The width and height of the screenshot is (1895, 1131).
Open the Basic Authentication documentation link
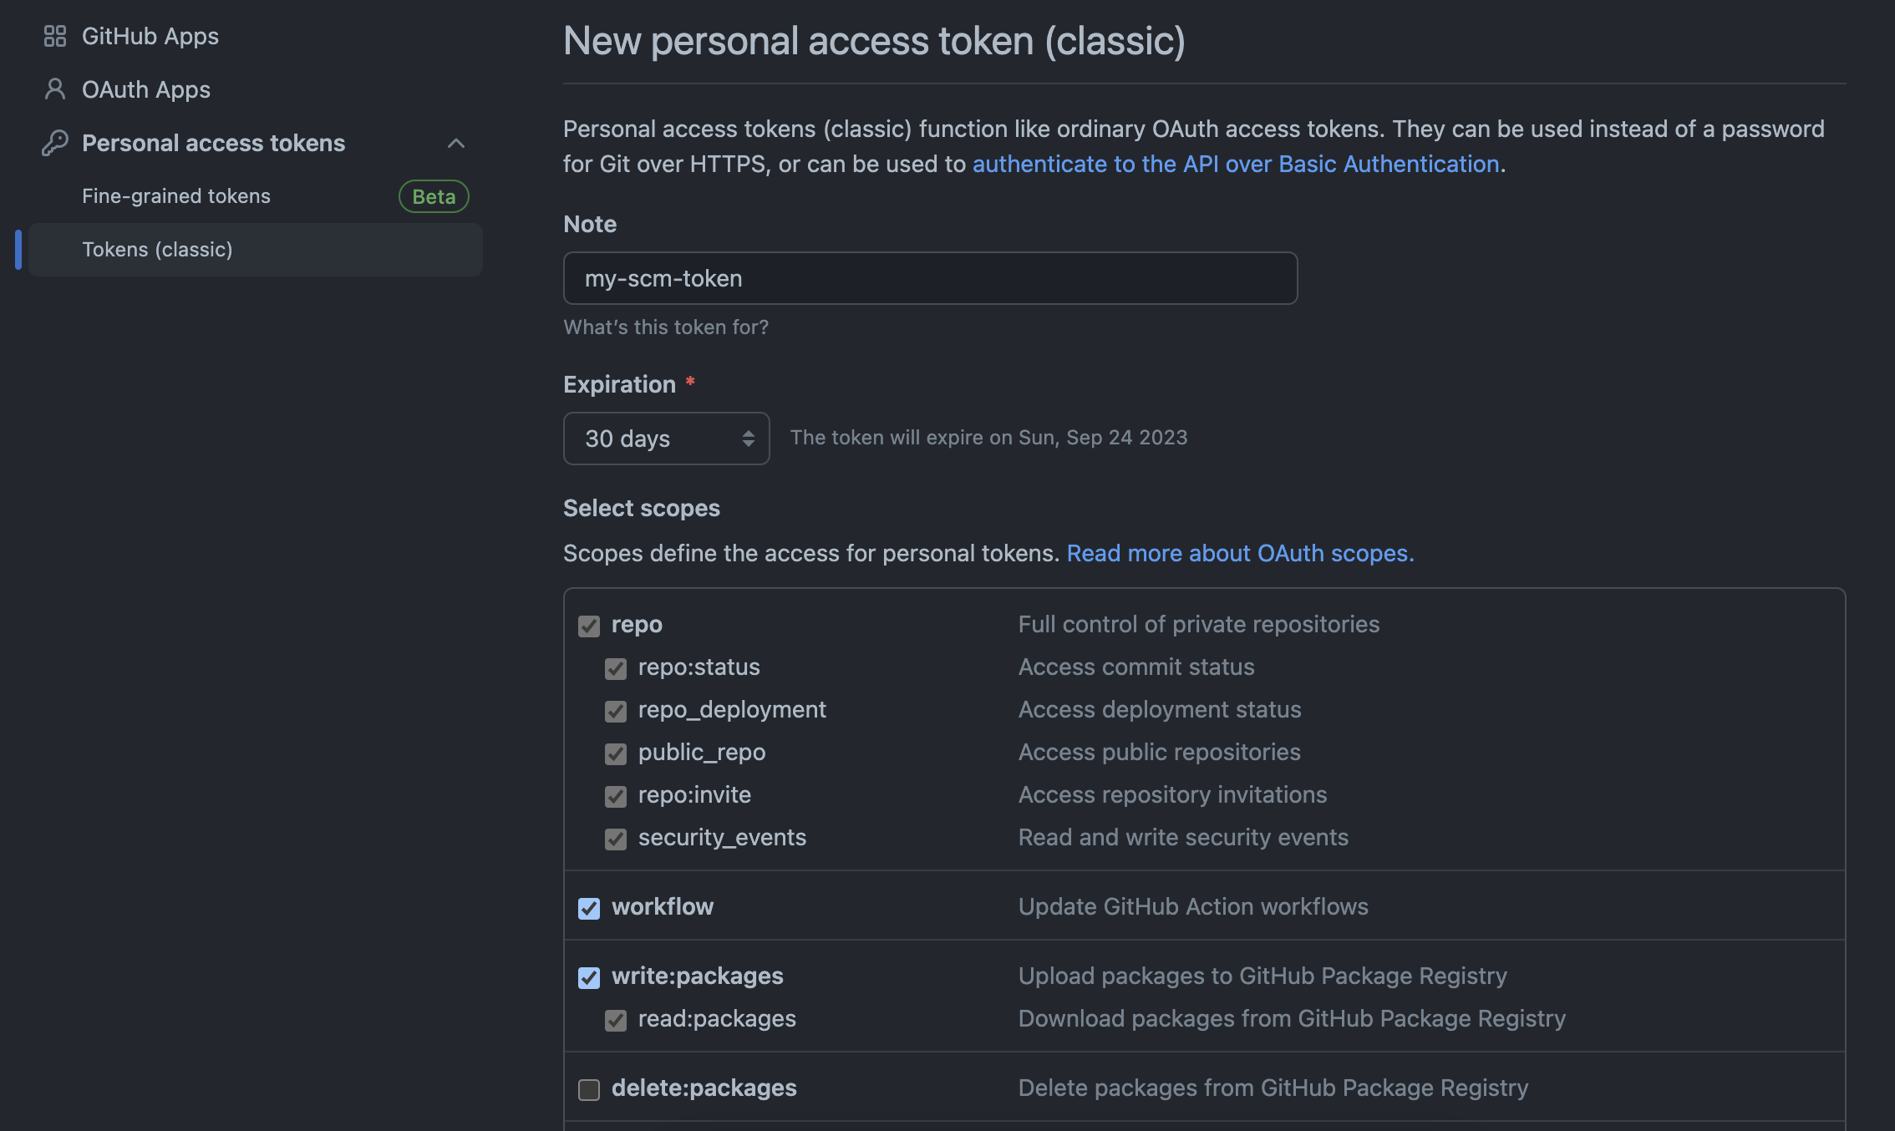pyautogui.click(x=1236, y=164)
